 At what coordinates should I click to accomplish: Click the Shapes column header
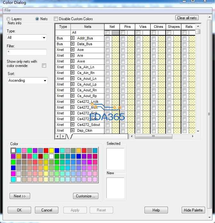pyautogui.click(x=174, y=27)
